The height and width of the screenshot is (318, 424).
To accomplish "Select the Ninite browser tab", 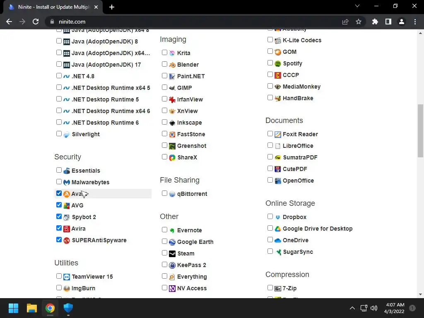I will tap(53, 7).
